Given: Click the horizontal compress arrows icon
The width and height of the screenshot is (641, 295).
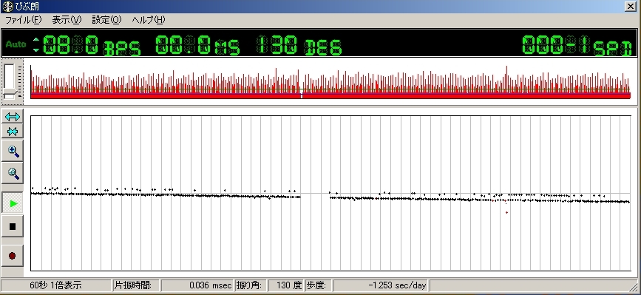Looking at the screenshot, I should (x=13, y=132).
